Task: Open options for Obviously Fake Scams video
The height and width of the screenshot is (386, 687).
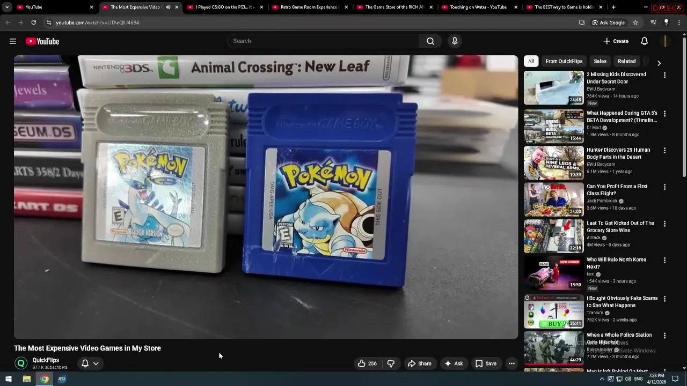Action: [664, 299]
